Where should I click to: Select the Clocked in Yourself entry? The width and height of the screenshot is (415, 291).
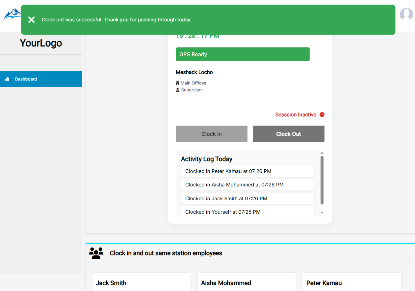247,212
